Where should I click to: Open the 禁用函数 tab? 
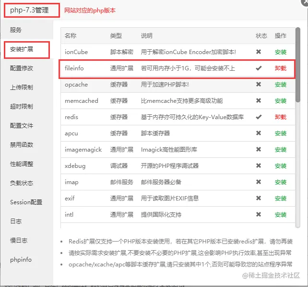click(27, 145)
